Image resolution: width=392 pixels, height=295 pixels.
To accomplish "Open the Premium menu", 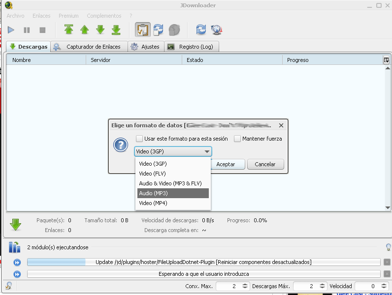I will tap(68, 16).
